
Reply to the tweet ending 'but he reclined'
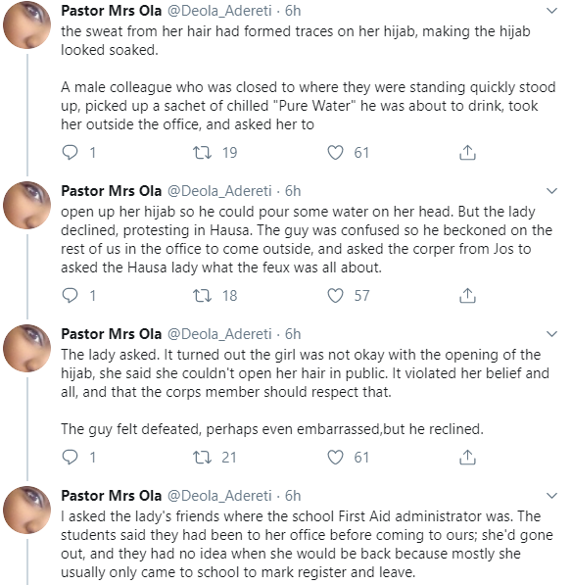[x=70, y=457]
